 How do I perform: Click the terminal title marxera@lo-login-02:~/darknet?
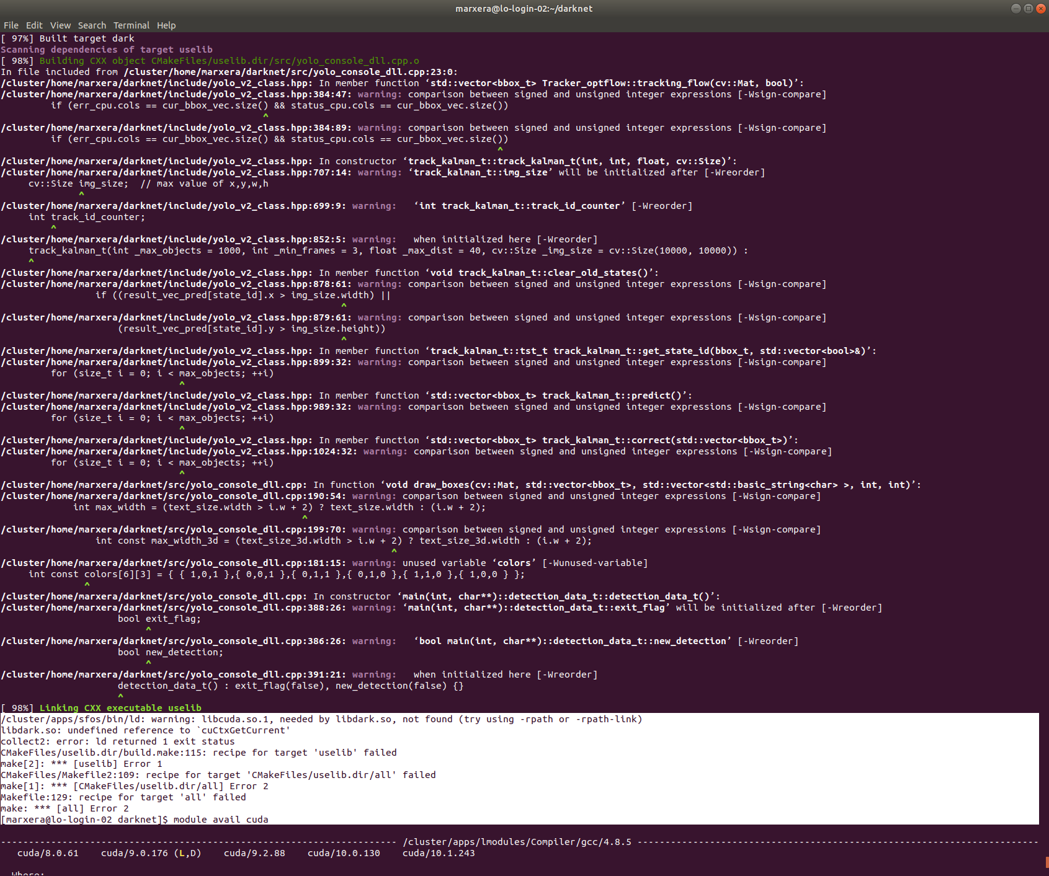pos(524,9)
